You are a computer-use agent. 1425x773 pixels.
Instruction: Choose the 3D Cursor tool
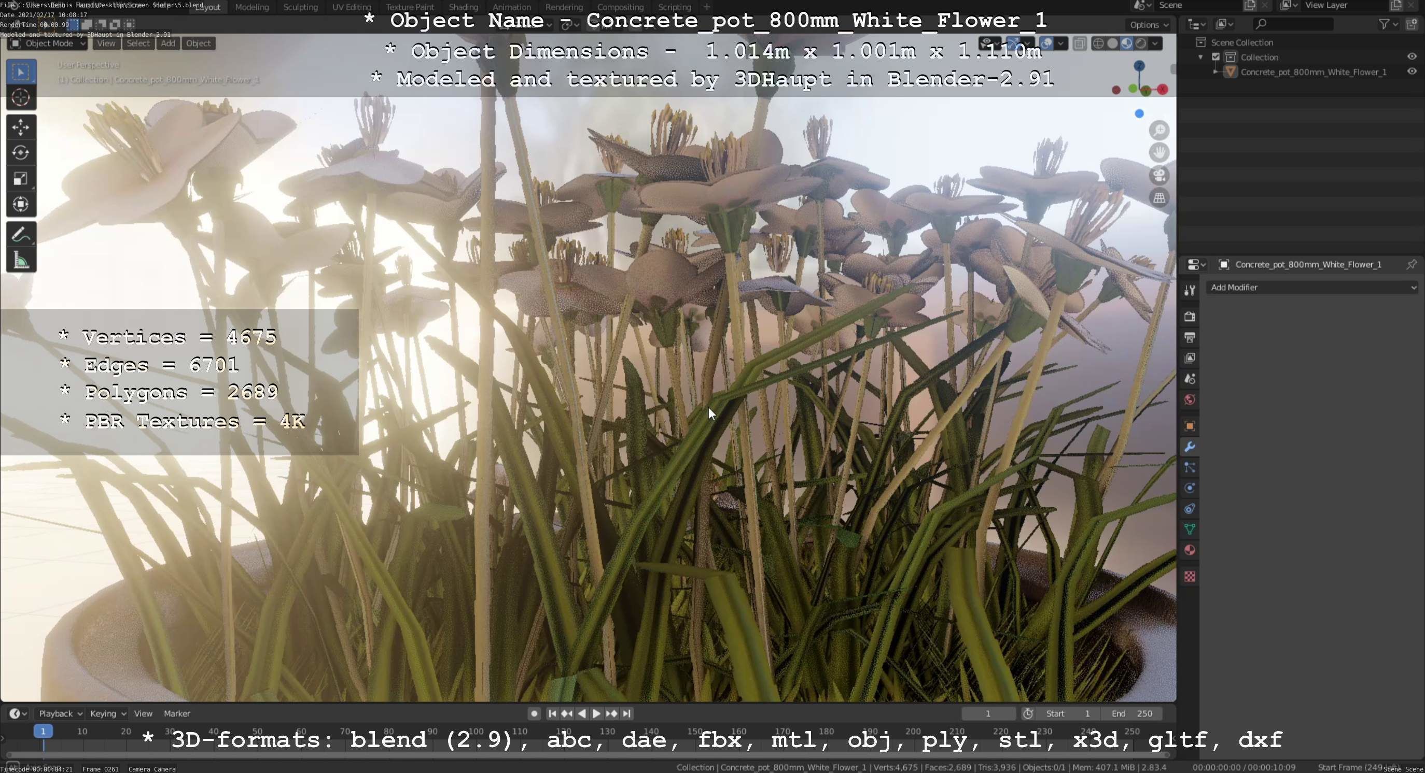20,97
